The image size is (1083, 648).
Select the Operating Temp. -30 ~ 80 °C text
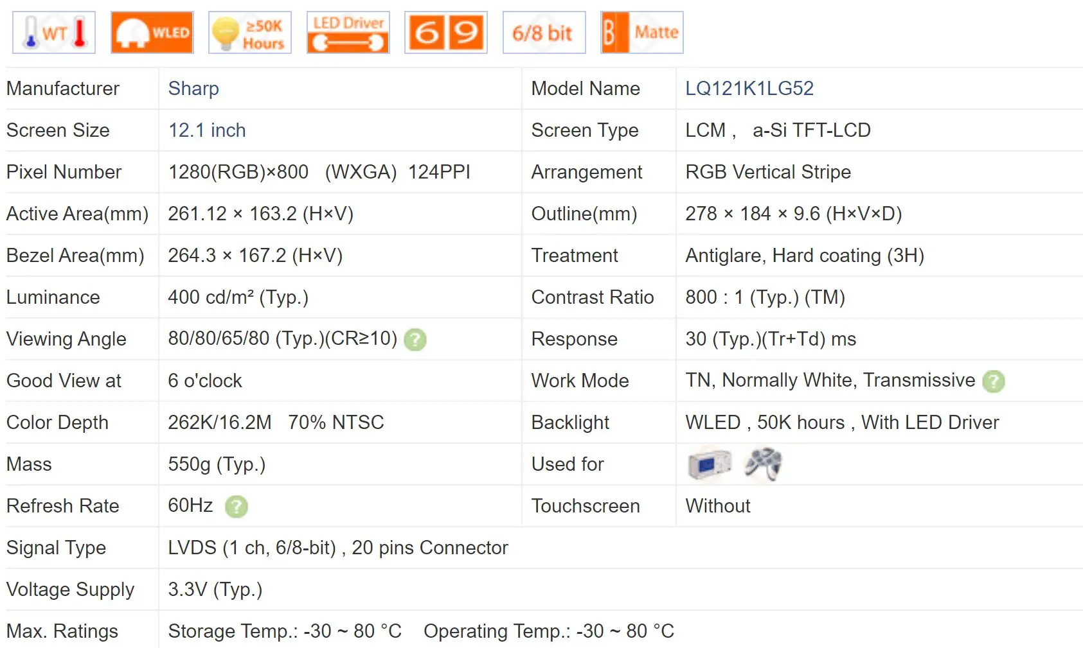549,631
